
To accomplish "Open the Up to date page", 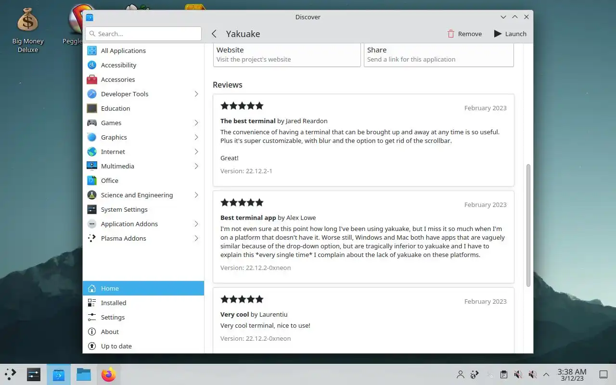I will pos(143,346).
